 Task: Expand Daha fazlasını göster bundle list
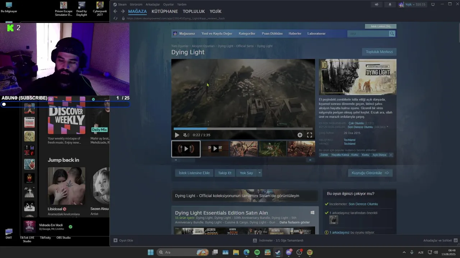pyautogui.click(x=294, y=222)
